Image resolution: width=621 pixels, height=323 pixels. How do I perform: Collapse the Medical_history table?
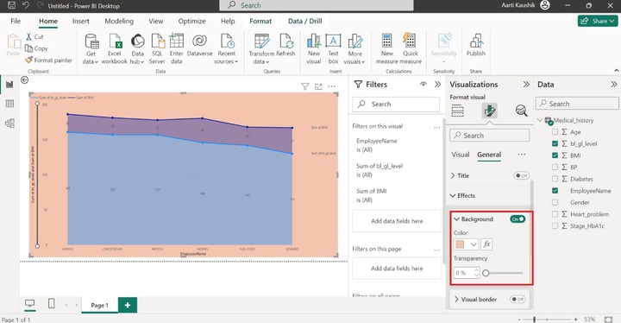[540, 120]
